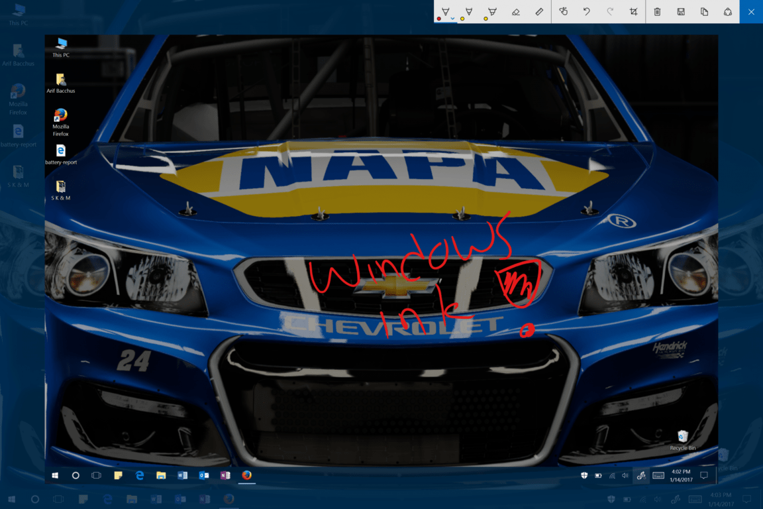Redo the ink stroke
Viewport: 763px width, 509px height.
[610, 11]
